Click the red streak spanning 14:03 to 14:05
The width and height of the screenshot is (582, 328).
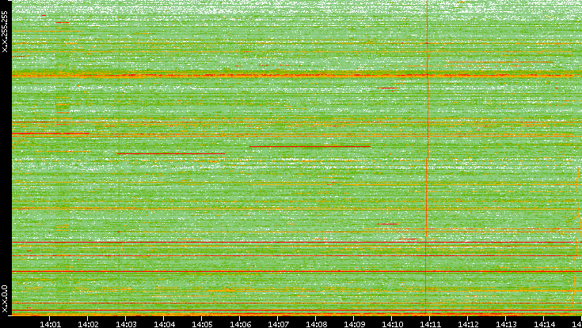coord(171,153)
